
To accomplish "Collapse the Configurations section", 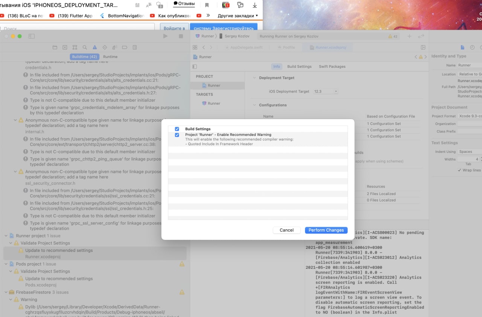I will 254,105.
